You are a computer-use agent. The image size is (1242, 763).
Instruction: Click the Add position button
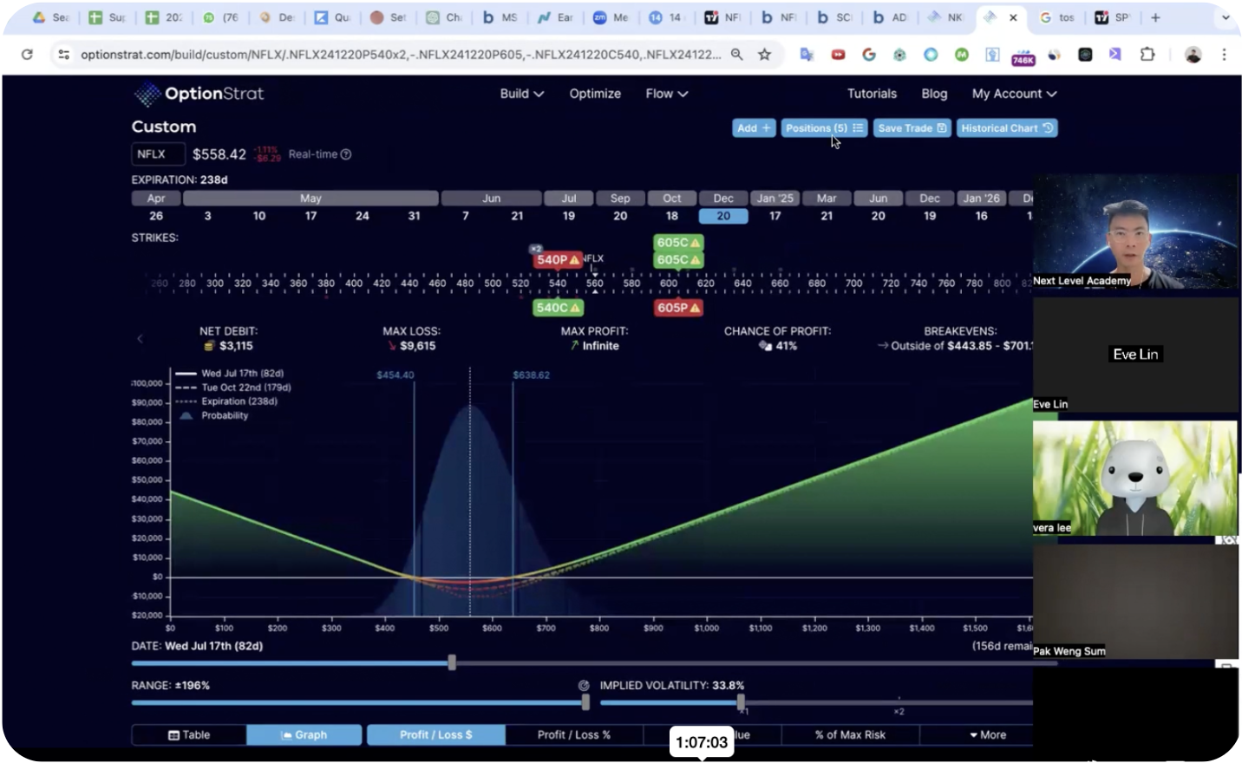click(754, 128)
